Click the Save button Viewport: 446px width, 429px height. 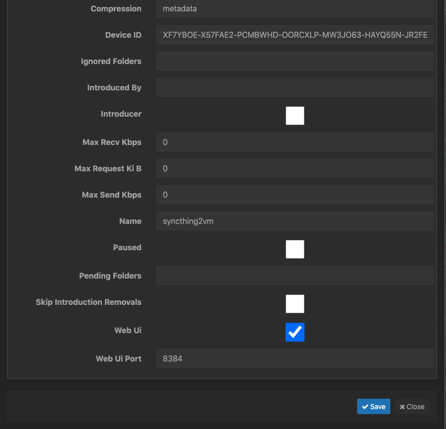point(373,406)
